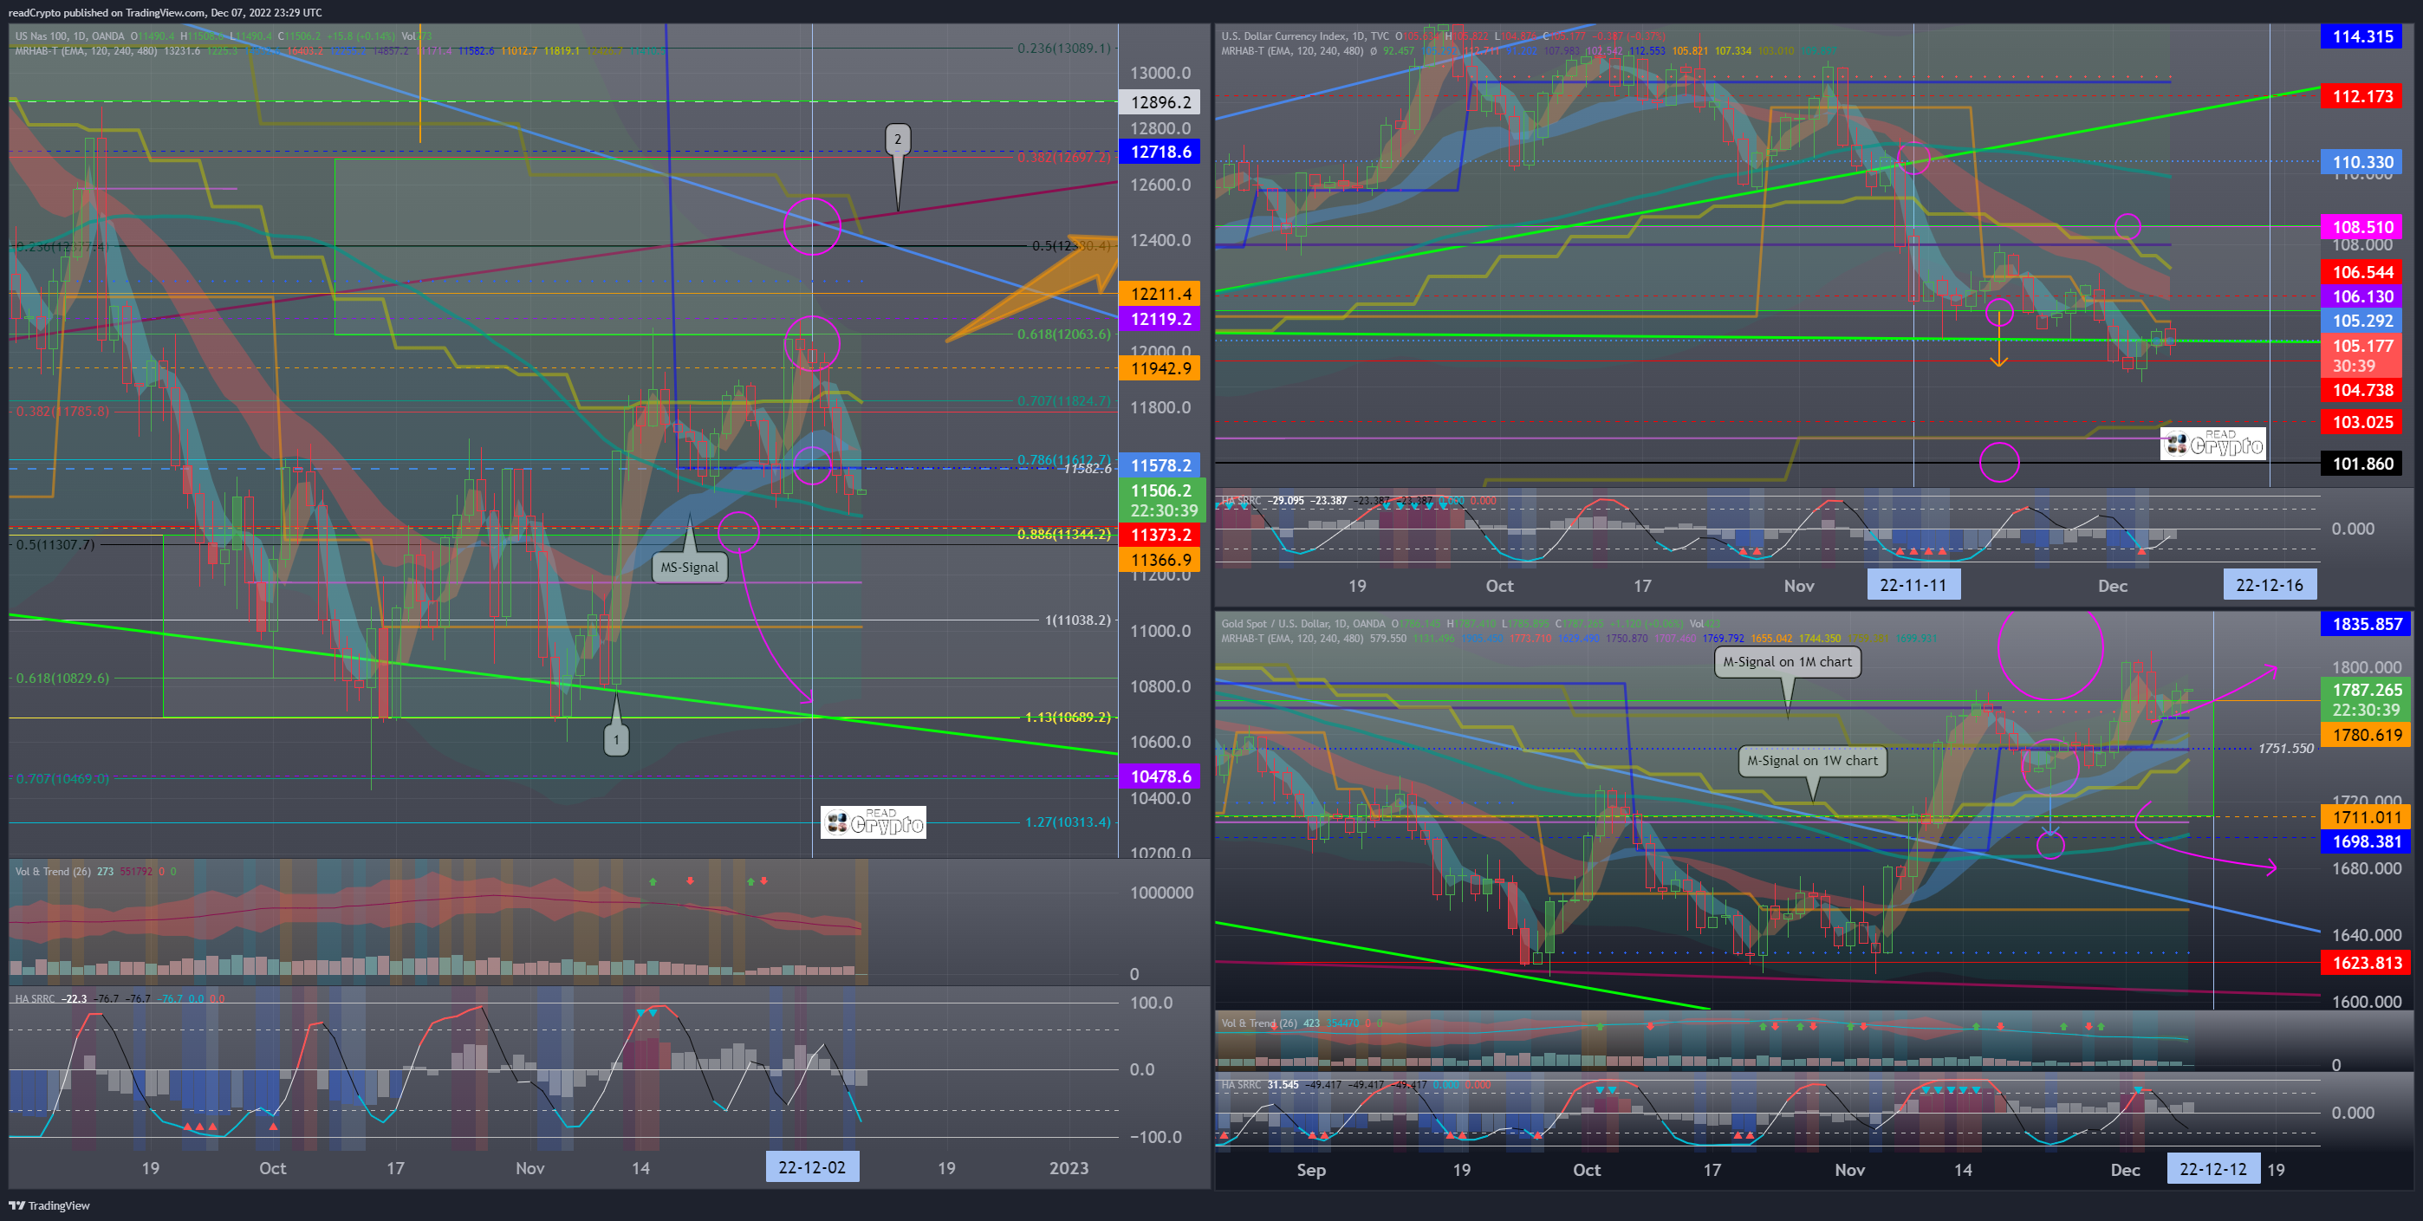
Task: Click 'Vol & Trend (26)' label under Gold chart
Action: coord(1258,1023)
